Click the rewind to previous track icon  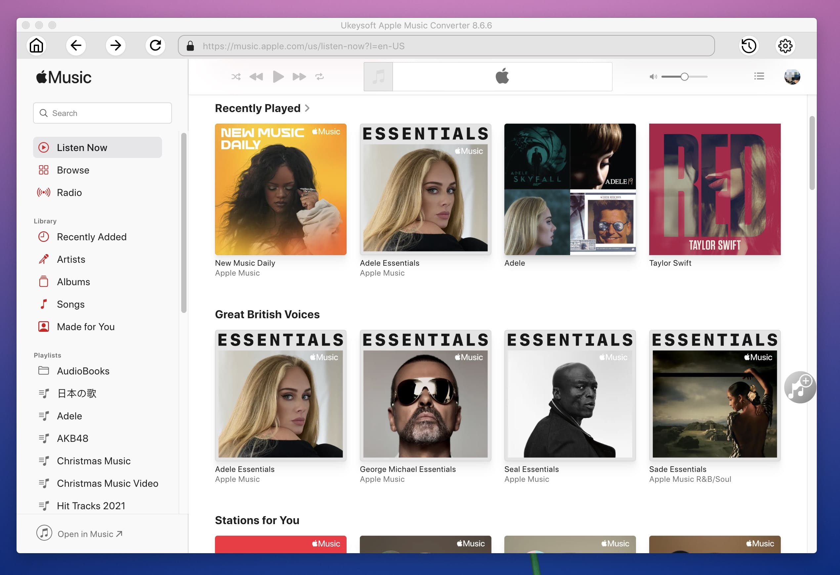256,76
